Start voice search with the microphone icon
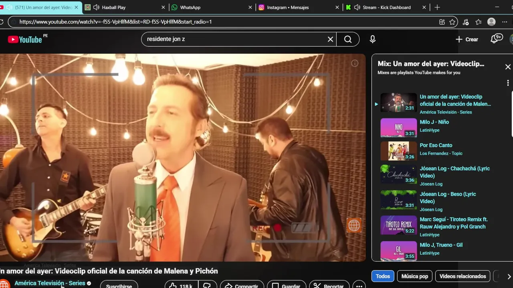The width and height of the screenshot is (513, 288). tap(373, 39)
